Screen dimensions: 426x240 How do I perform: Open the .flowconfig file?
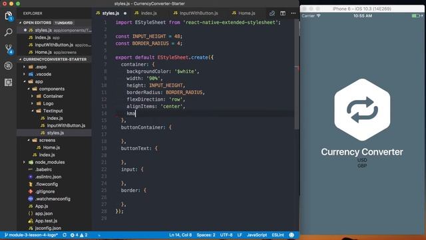pyautogui.click(x=55, y=184)
